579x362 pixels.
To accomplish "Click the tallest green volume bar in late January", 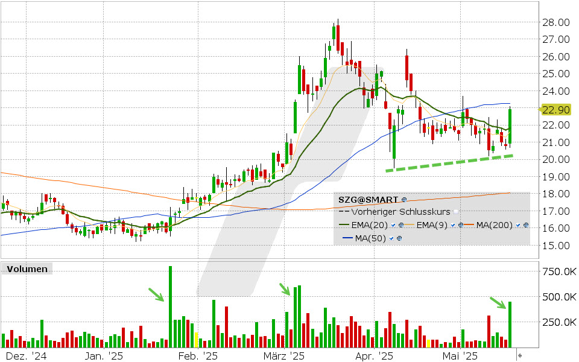I will (170, 306).
